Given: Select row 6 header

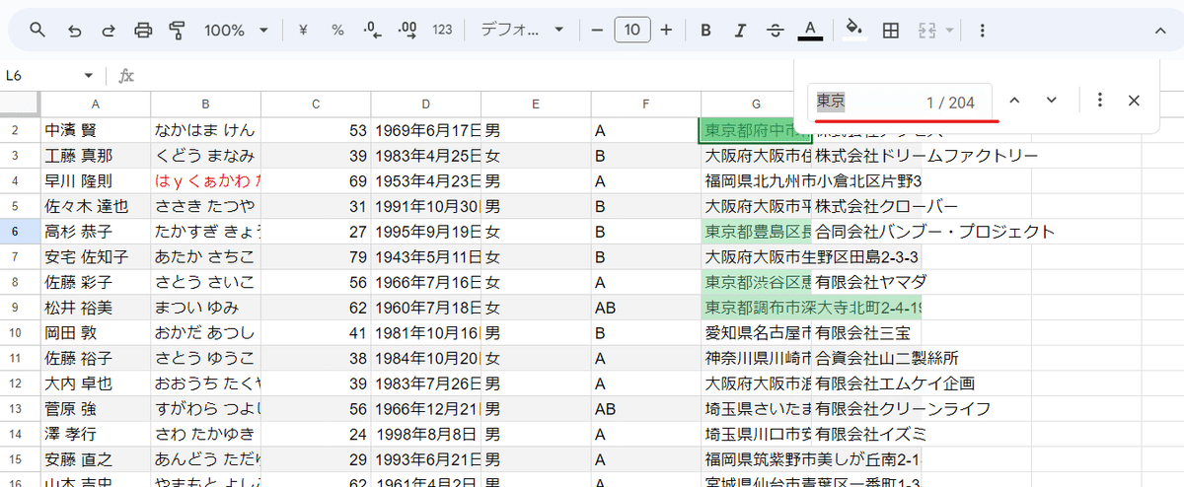Looking at the screenshot, I should coord(20,232).
